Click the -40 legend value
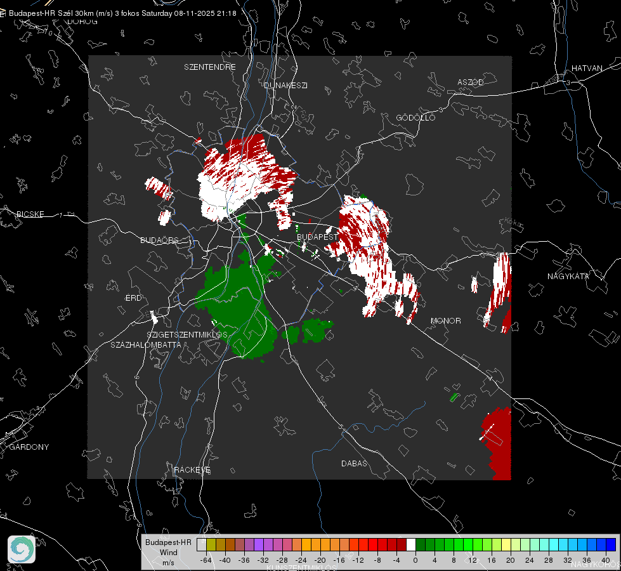This screenshot has height=571, width=621. tap(225, 560)
